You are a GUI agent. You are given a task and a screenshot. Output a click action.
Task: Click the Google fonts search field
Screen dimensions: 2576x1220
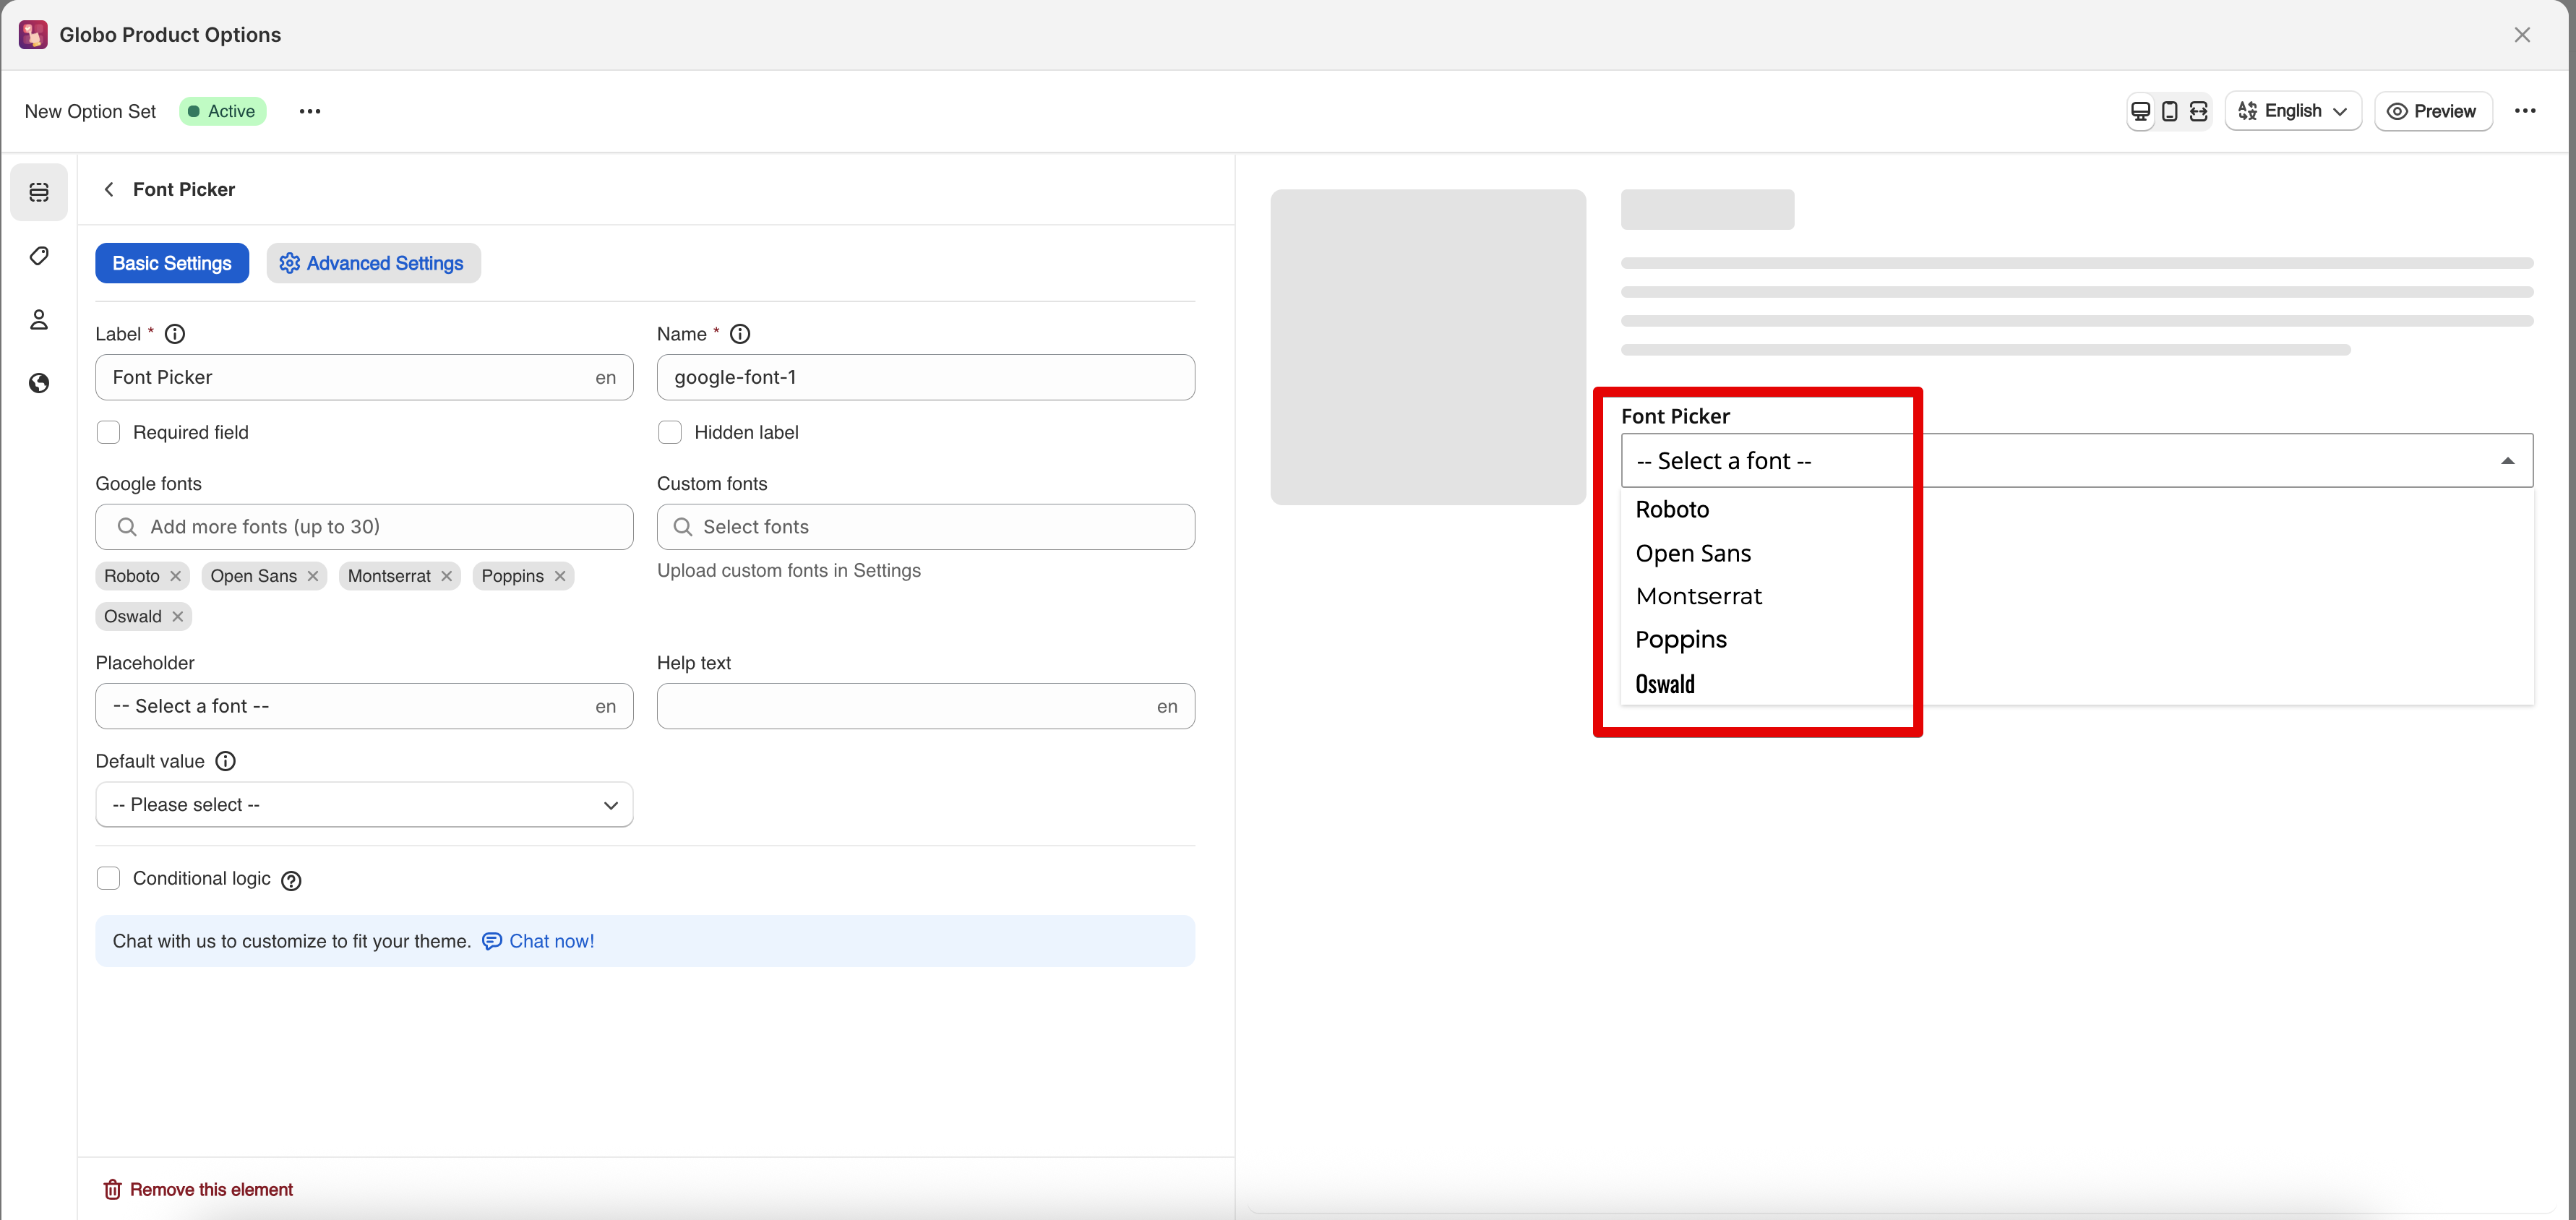tap(364, 527)
